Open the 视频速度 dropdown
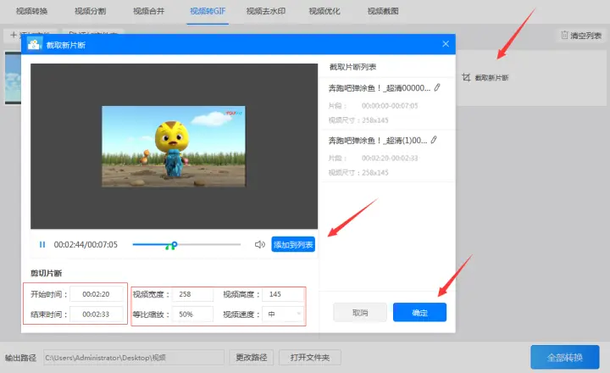Screen dimensions: 610x373 coord(283,314)
